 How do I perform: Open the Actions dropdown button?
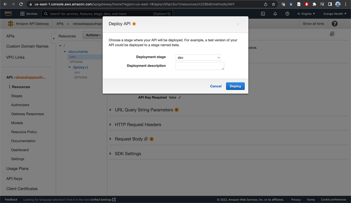[x=93, y=35]
